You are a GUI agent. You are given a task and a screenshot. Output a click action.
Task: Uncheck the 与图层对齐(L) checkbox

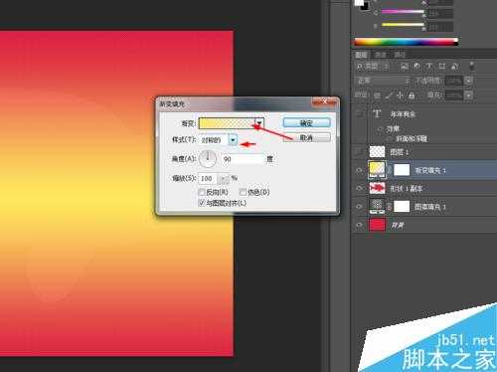(202, 203)
